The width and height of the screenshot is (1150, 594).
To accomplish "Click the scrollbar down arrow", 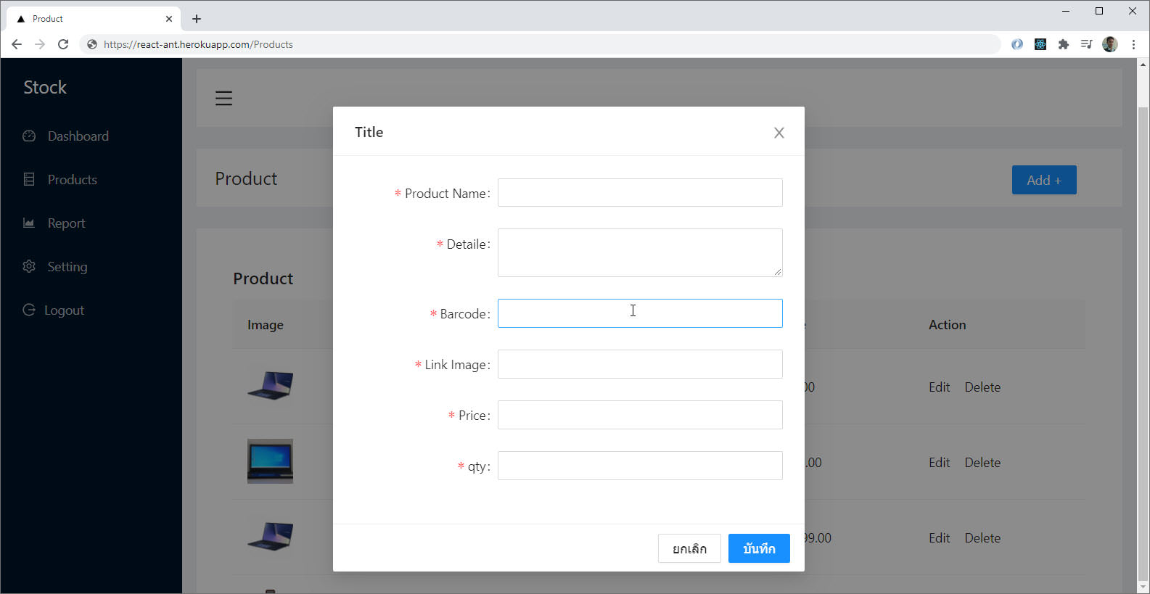I will [x=1143, y=587].
